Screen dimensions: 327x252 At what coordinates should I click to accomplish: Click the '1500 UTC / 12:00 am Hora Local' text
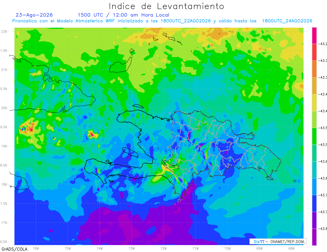tap(123, 15)
